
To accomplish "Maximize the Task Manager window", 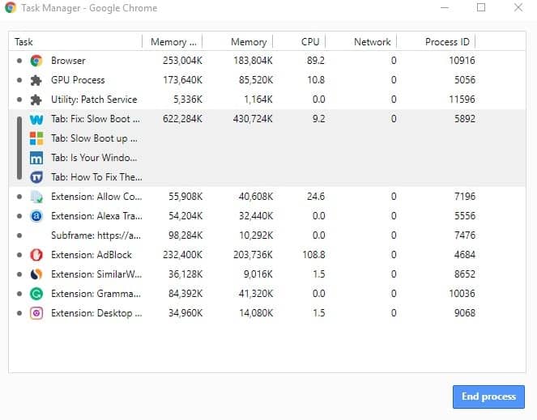I will click(481, 8).
